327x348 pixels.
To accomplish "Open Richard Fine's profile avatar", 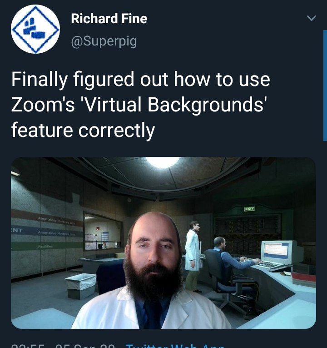I will click(35, 29).
